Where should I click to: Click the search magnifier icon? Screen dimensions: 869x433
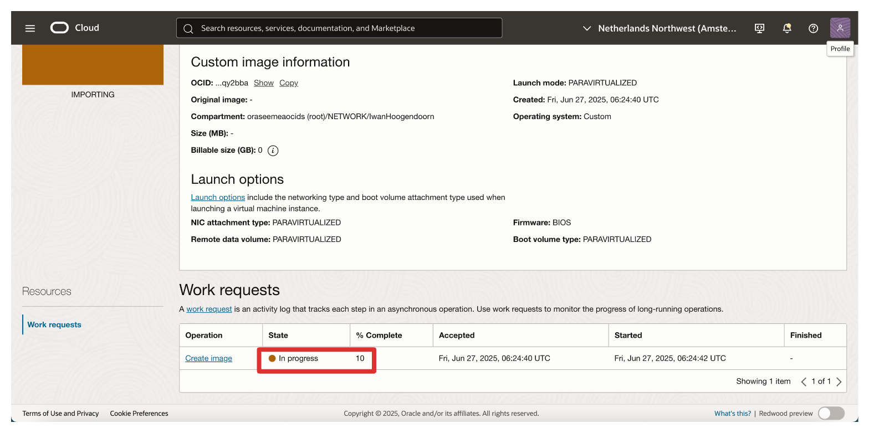[x=188, y=28]
